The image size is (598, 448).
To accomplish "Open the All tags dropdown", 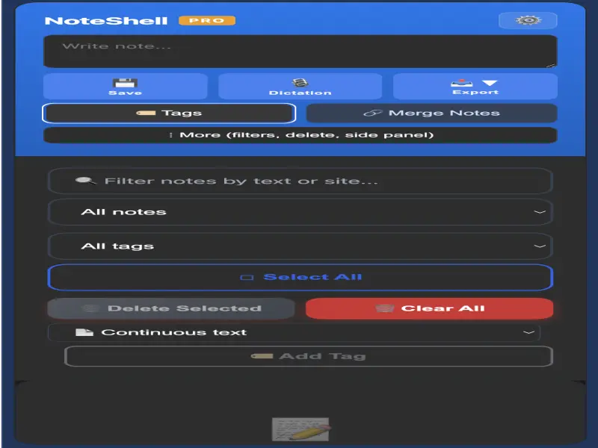I will tap(300, 246).
